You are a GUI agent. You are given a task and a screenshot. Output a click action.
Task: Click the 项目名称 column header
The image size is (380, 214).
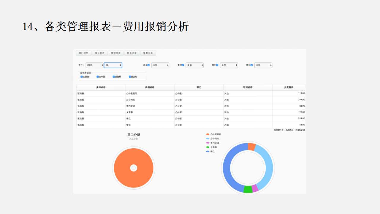[x=248, y=87]
